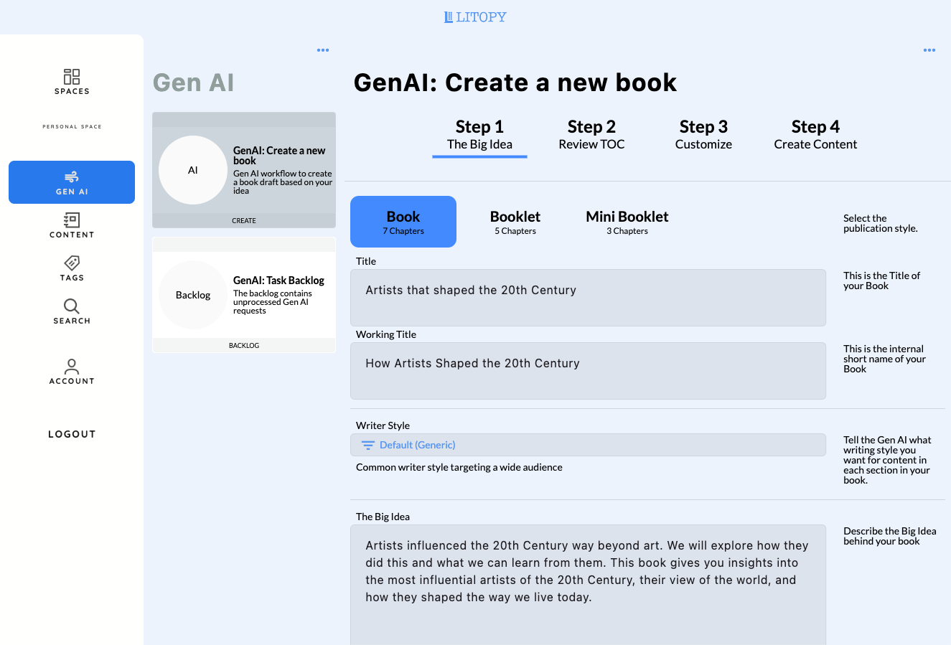Viewport: 951px width, 645px height.
Task: Open the three-dot menu at top right
Action: [x=929, y=50]
